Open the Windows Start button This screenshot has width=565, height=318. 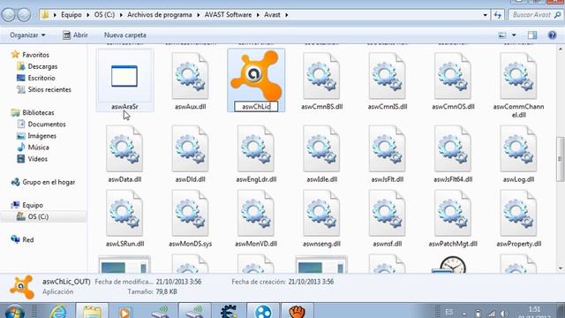click(x=14, y=312)
